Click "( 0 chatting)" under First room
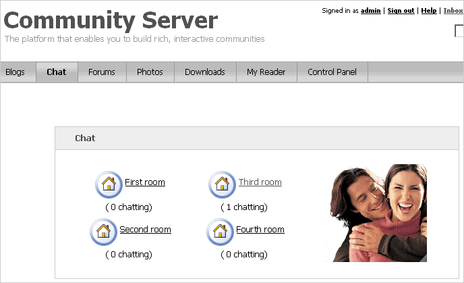Screen dimensions: 464x283 click(129, 207)
